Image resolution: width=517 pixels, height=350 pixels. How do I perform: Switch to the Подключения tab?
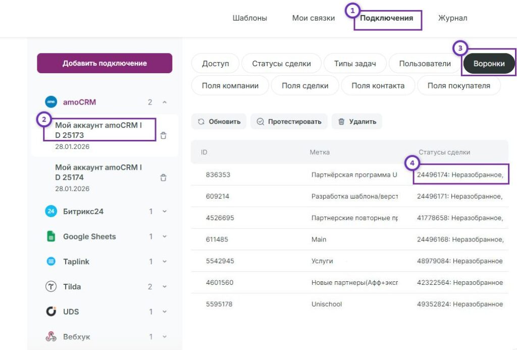click(x=386, y=18)
